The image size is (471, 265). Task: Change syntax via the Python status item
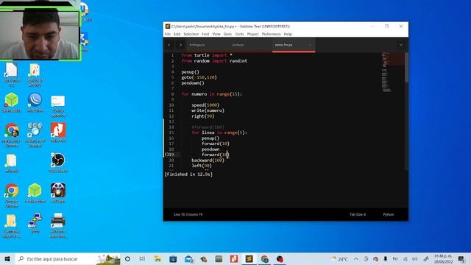pos(388,214)
